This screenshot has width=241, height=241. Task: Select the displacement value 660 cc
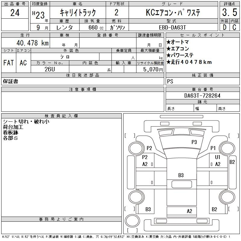click(96, 27)
